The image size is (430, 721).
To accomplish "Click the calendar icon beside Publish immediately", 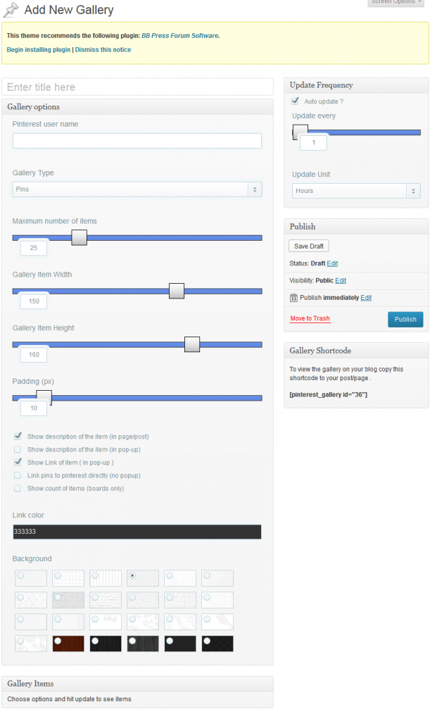I will click(x=293, y=298).
